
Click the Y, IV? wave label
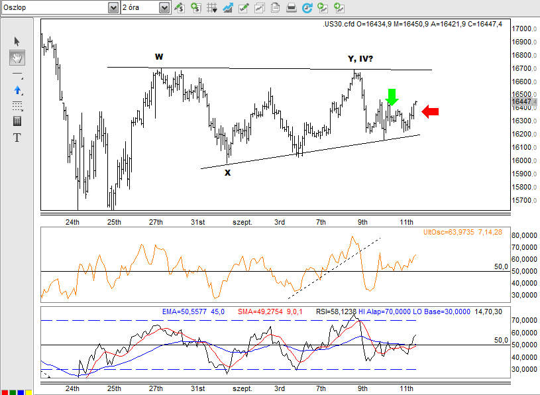click(360, 58)
